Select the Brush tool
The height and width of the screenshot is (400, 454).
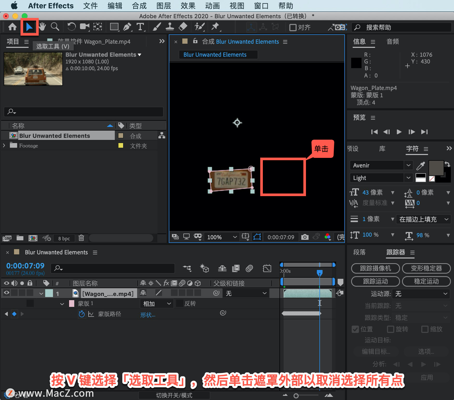[x=157, y=27]
